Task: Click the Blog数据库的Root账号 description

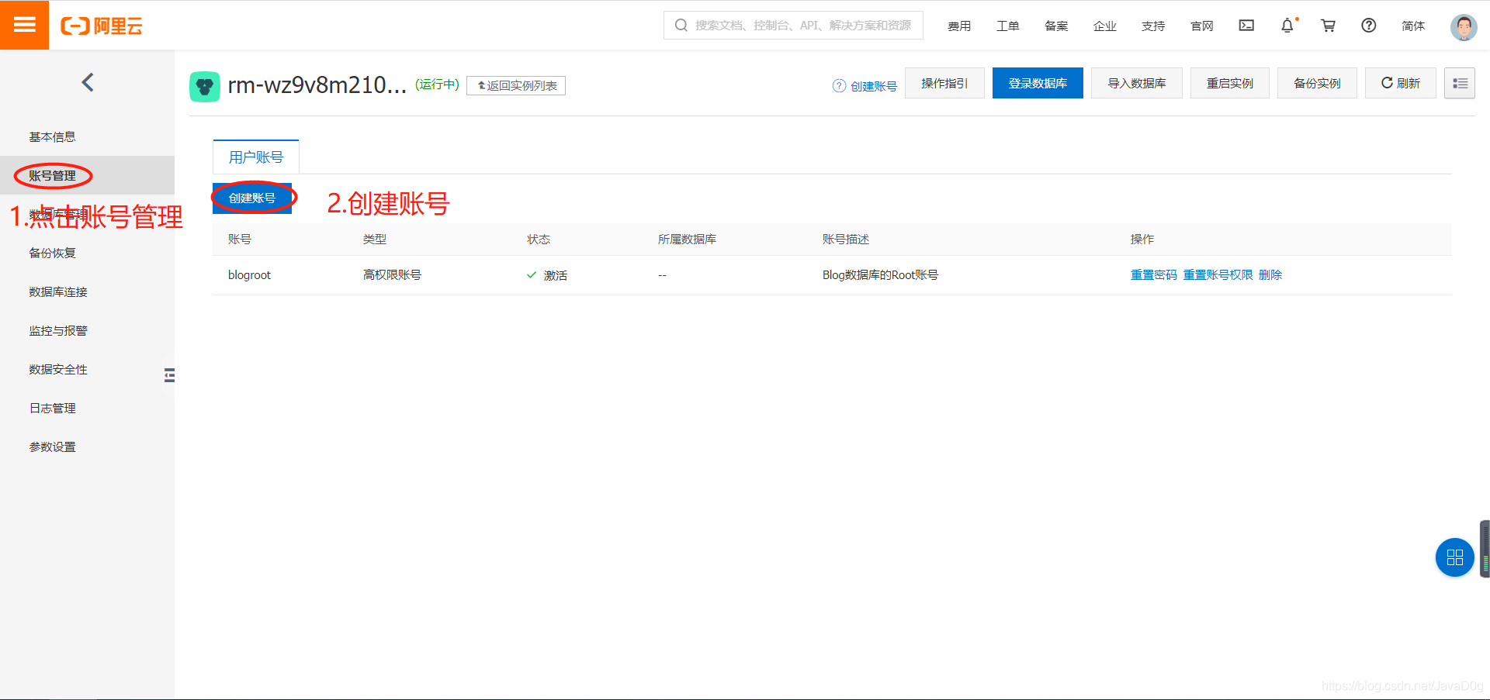Action: point(880,274)
